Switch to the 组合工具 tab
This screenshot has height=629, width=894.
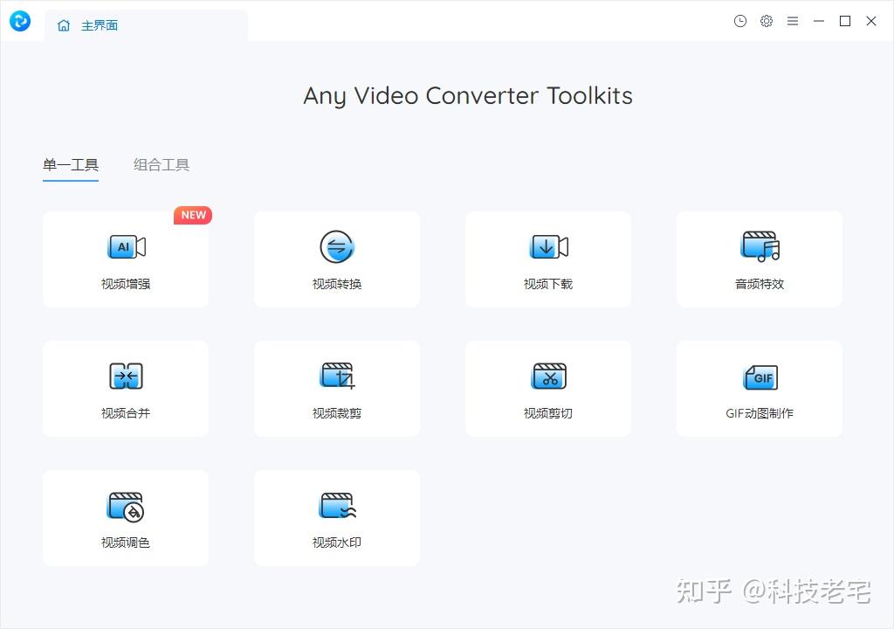coord(161,164)
